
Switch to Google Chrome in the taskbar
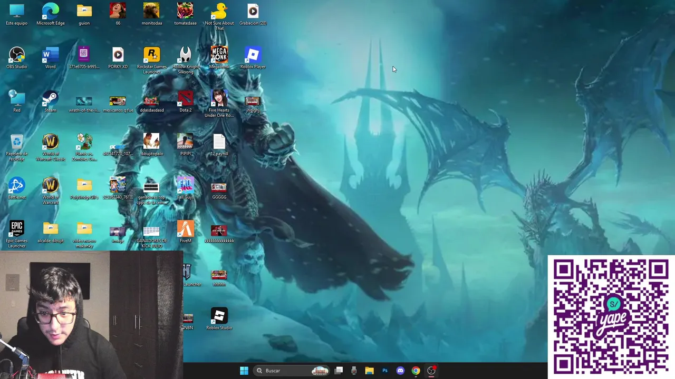416,371
